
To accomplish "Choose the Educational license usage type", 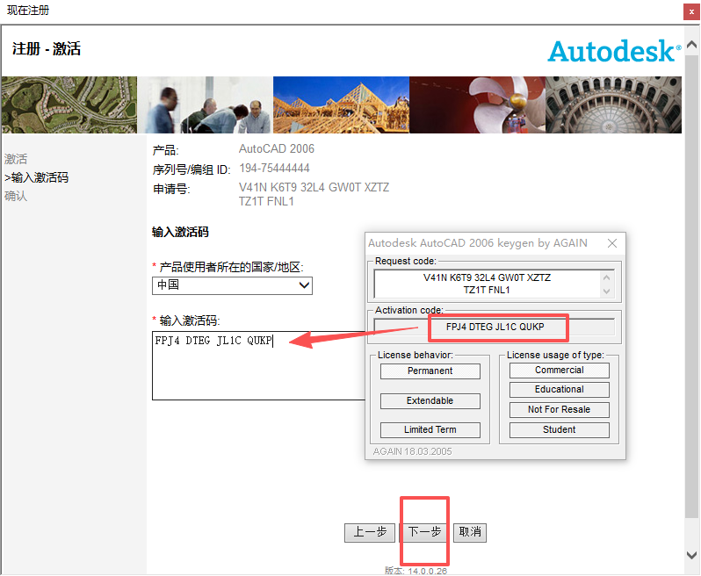I will click(559, 390).
